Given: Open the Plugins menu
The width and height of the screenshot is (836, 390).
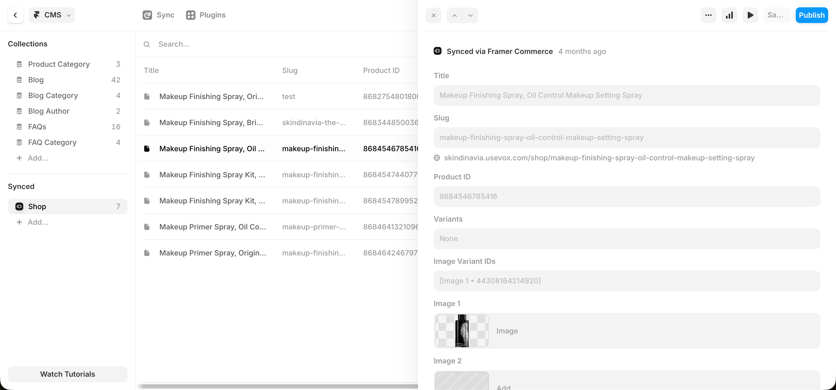Looking at the screenshot, I should [x=206, y=15].
